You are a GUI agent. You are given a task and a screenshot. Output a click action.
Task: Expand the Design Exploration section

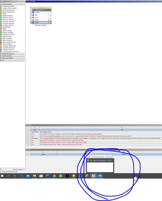coord(1,58)
